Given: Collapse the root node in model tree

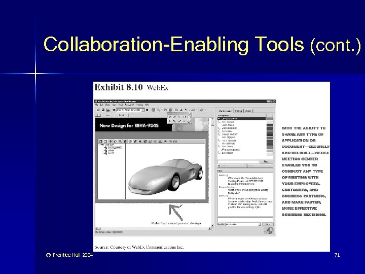Looking at the screenshot, I should (x=100, y=145).
